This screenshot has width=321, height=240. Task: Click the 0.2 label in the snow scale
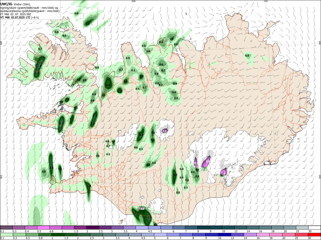tap(2, 231)
